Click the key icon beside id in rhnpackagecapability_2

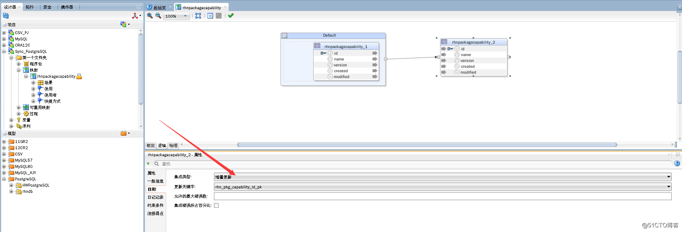pyautogui.click(x=450, y=49)
